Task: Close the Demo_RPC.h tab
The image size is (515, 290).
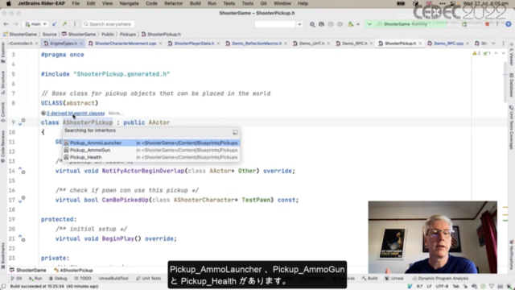Action: [371, 43]
